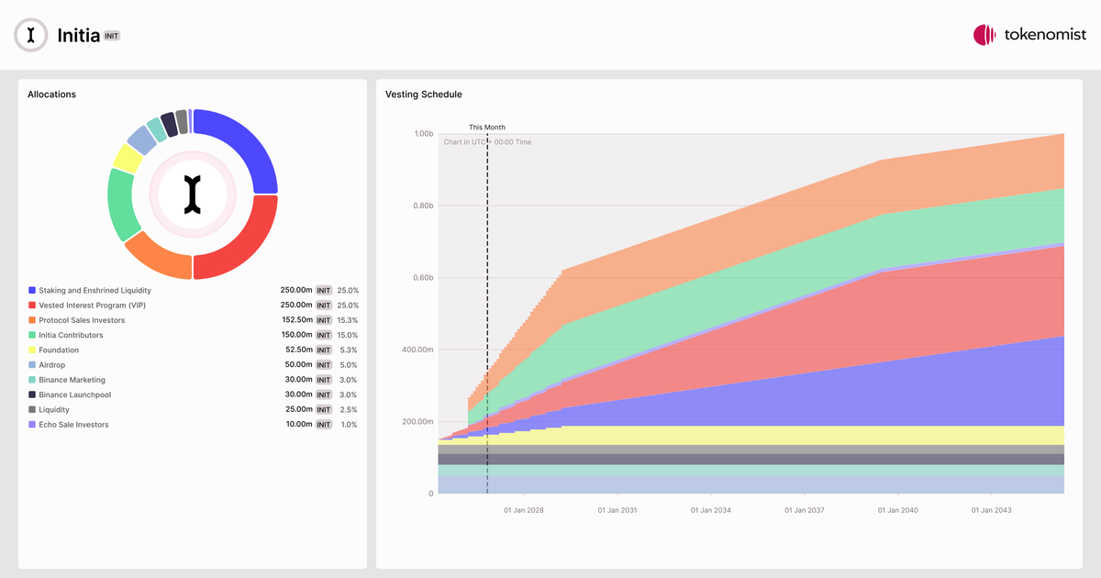Click the '01 Jan 2043' axis label
This screenshot has width=1101, height=578.
pos(992,509)
